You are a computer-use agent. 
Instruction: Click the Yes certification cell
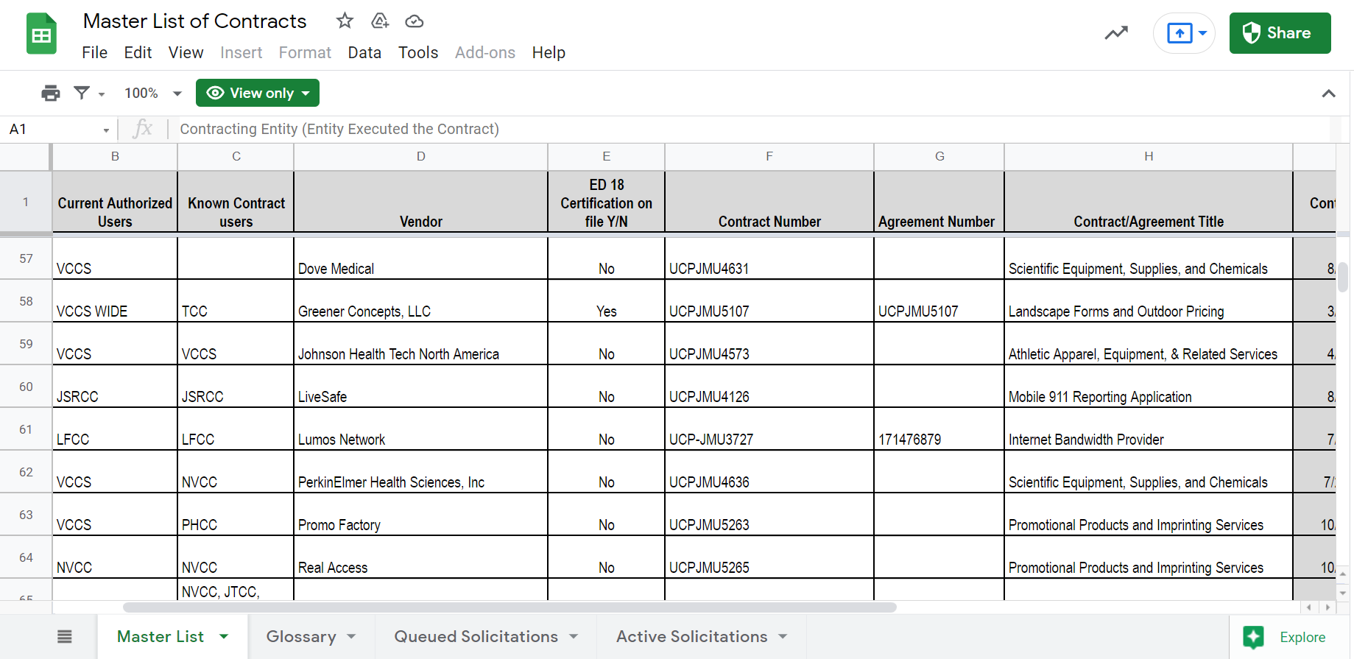click(607, 301)
